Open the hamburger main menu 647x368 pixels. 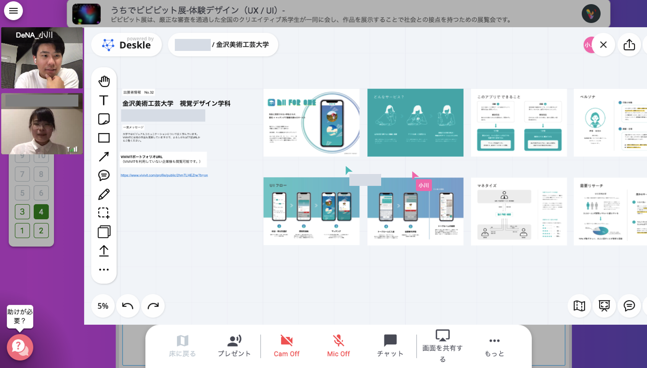(13, 11)
